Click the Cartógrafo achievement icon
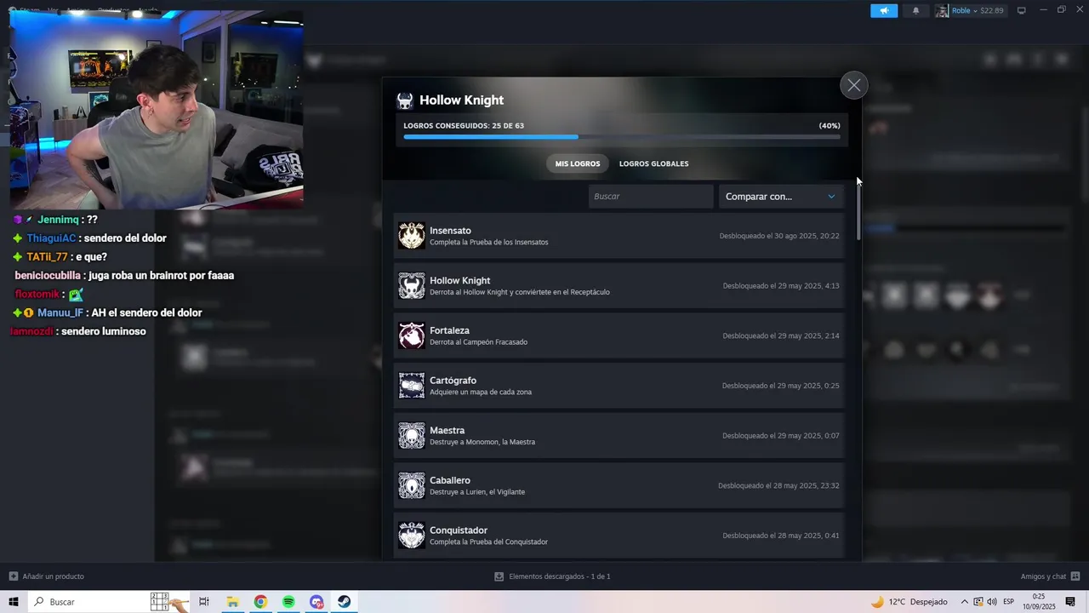 412,386
